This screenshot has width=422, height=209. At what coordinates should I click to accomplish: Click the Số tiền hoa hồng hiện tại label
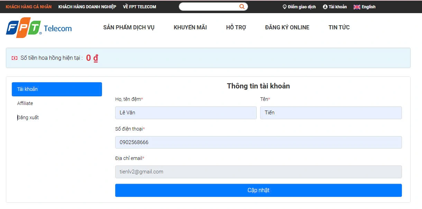coord(52,58)
